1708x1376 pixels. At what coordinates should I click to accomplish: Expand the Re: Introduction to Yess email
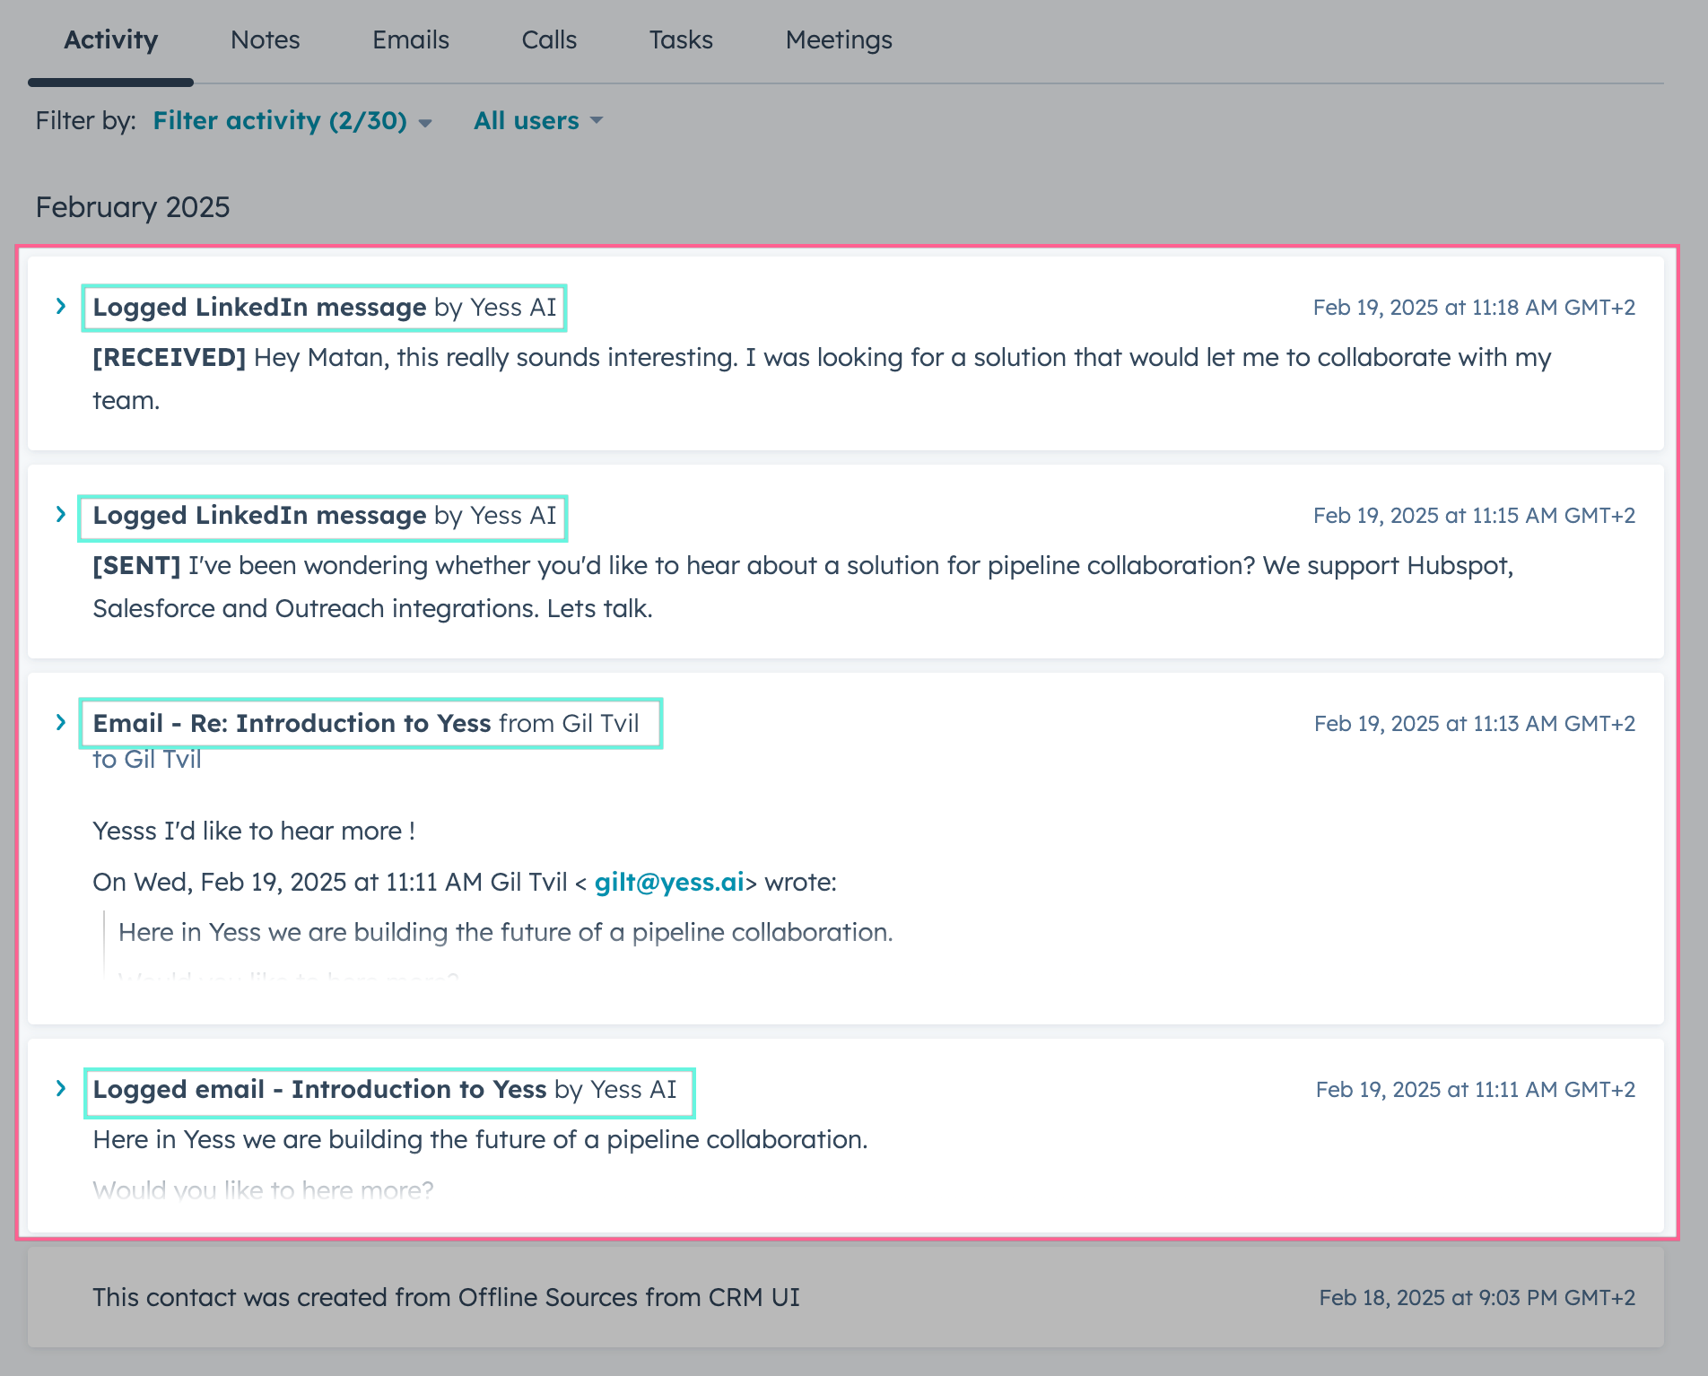pos(60,723)
